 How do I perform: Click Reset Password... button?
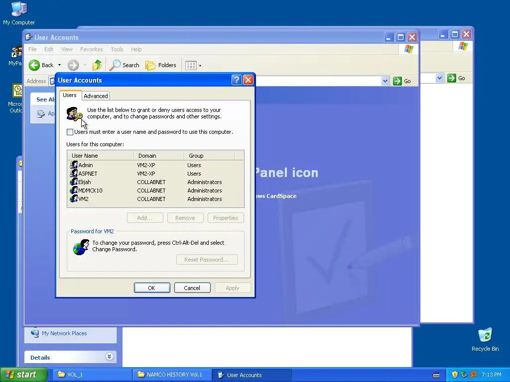coord(207,260)
